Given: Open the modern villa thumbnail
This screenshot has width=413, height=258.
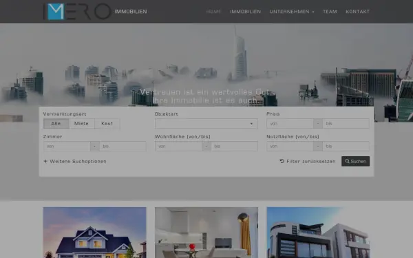Looking at the screenshot, I should pyautogui.click(x=318, y=233).
